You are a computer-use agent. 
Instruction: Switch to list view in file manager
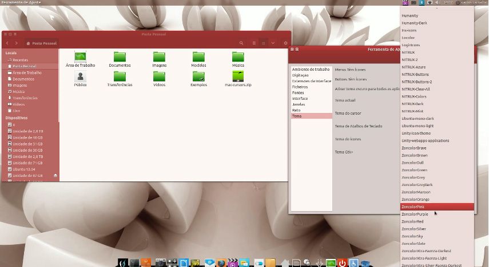click(x=254, y=43)
